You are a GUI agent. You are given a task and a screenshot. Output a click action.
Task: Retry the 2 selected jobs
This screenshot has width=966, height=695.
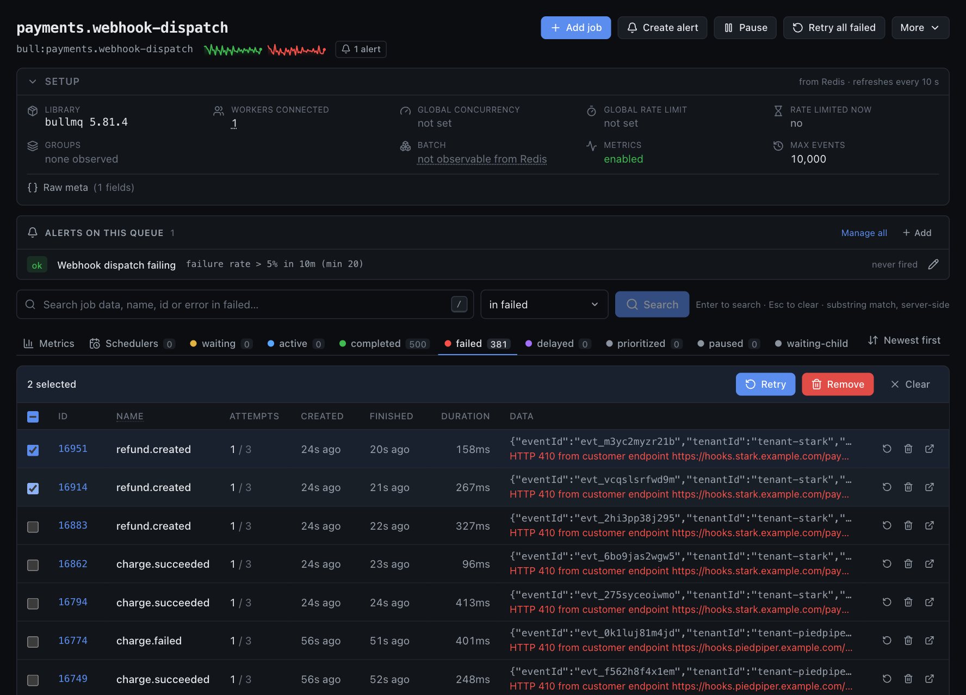[765, 384]
